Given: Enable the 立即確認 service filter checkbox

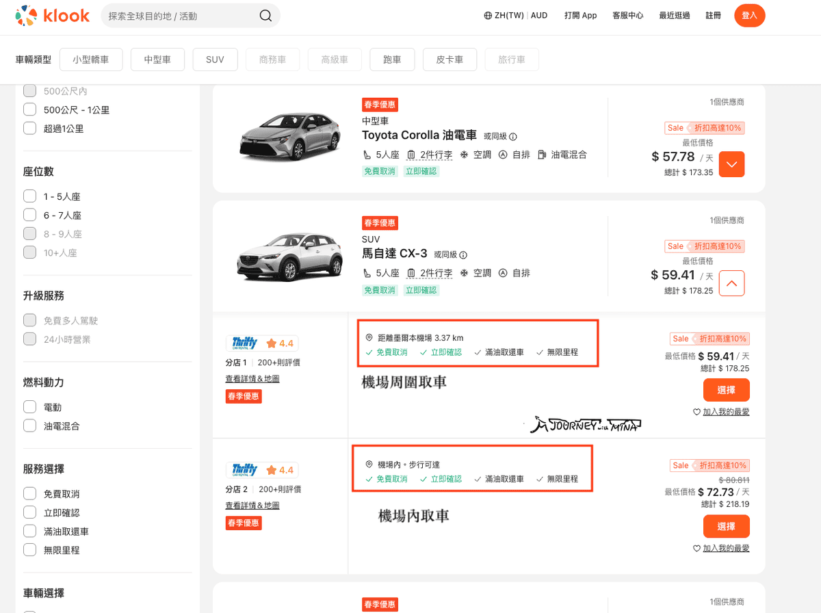Looking at the screenshot, I should coord(29,512).
